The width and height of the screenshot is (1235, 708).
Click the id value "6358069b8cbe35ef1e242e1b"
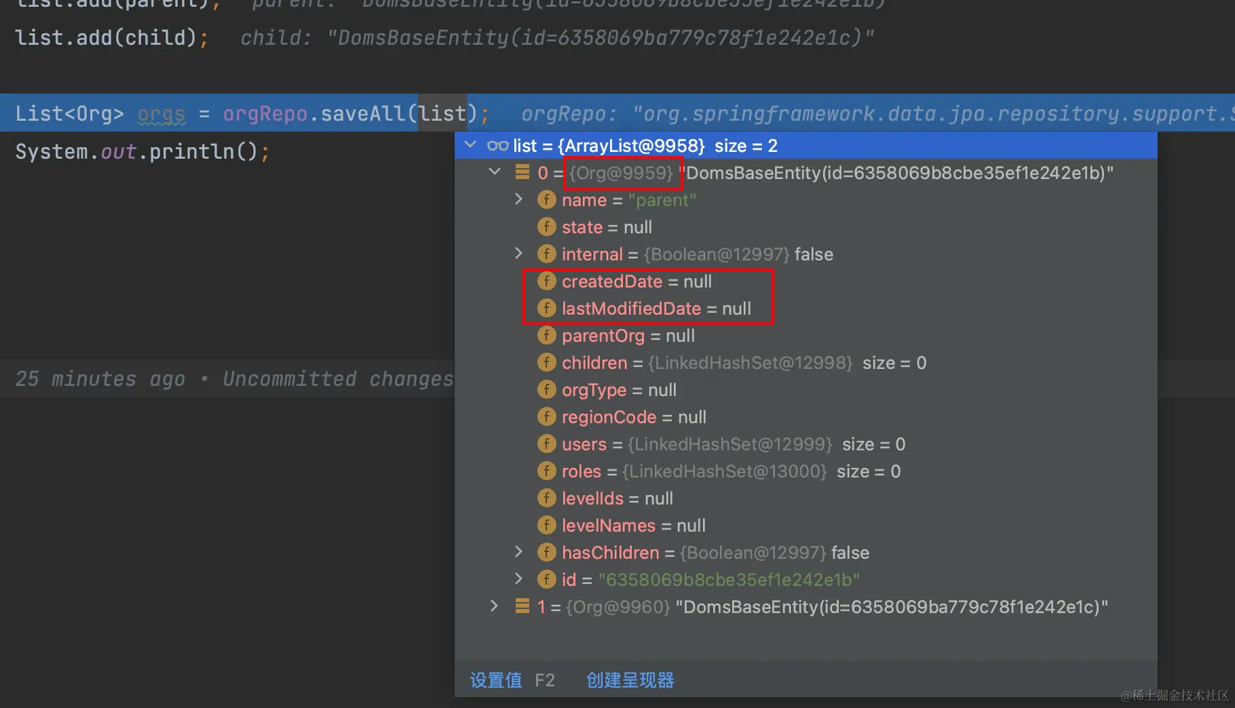click(x=729, y=580)
